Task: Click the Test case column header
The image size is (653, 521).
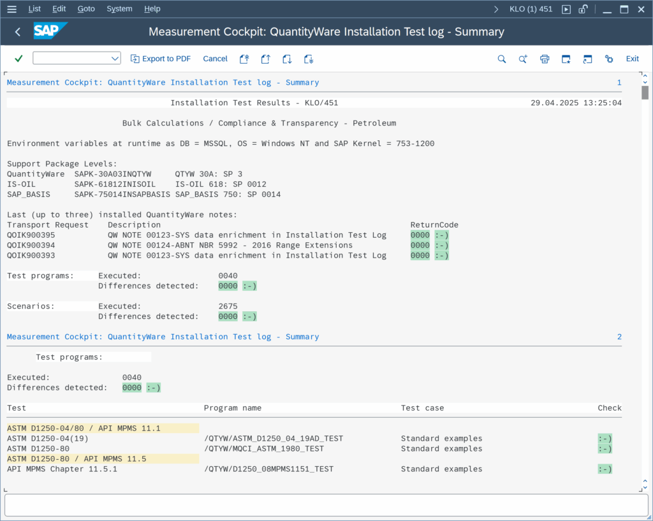Action: [422, 408]
